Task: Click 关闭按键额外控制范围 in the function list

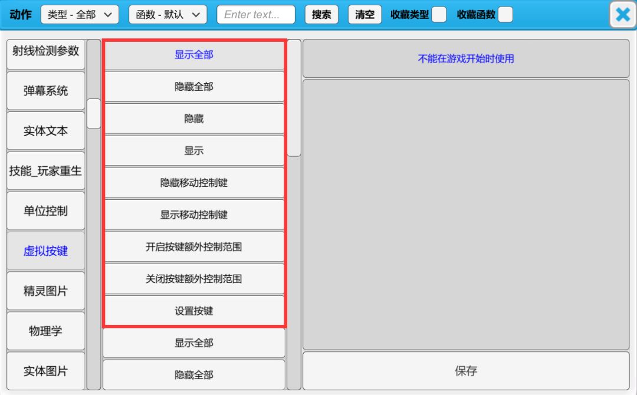Action: 193,279
